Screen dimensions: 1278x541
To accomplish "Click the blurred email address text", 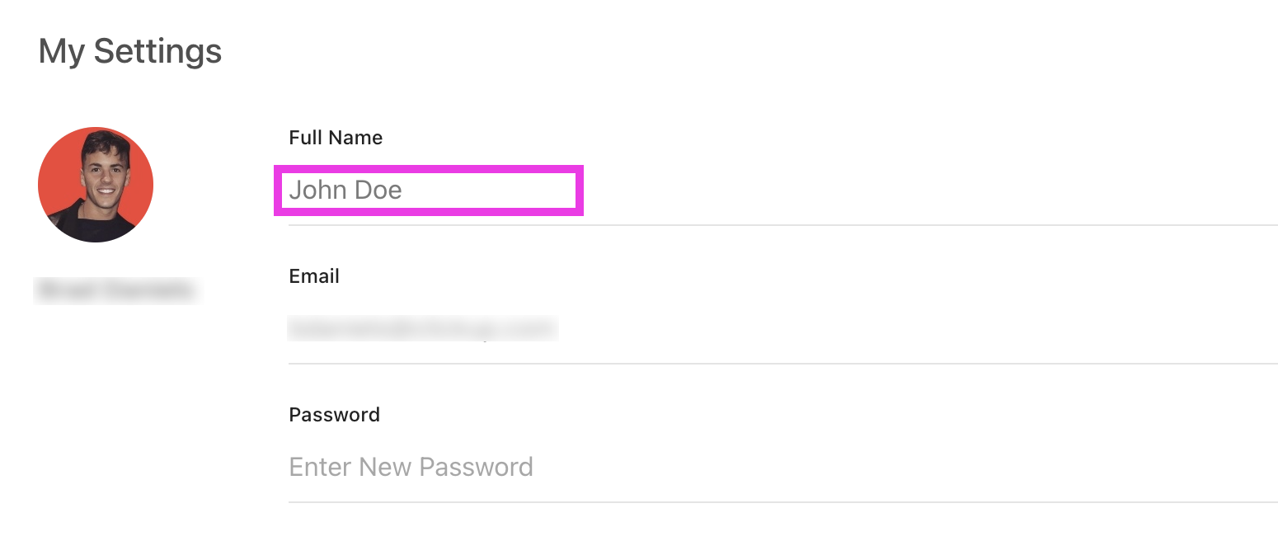I will click(x=423, y=329).
